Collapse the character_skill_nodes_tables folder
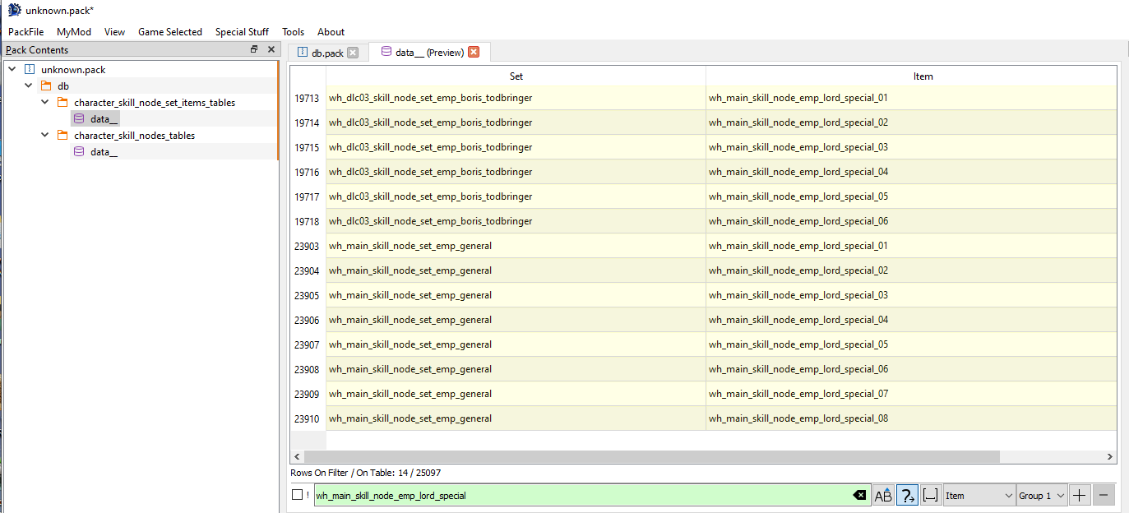The image size is (1129, 513). tap(46, 136)
